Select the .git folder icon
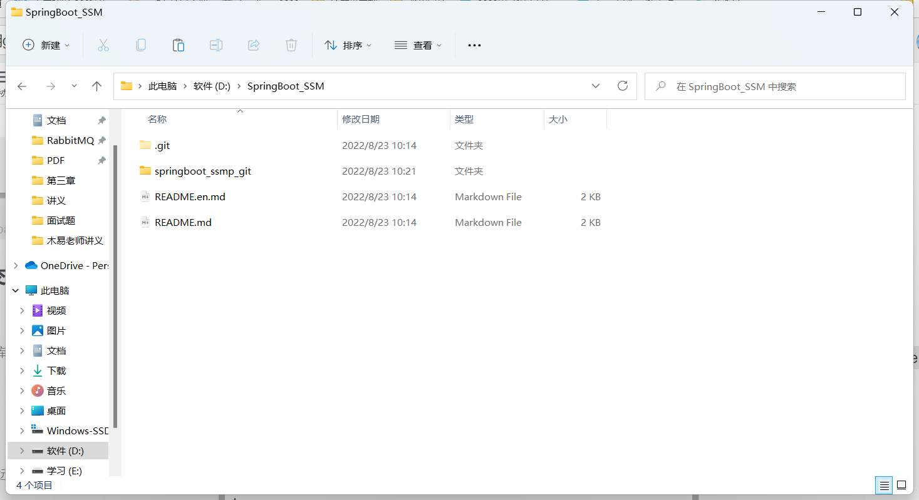 coord(145,145)
